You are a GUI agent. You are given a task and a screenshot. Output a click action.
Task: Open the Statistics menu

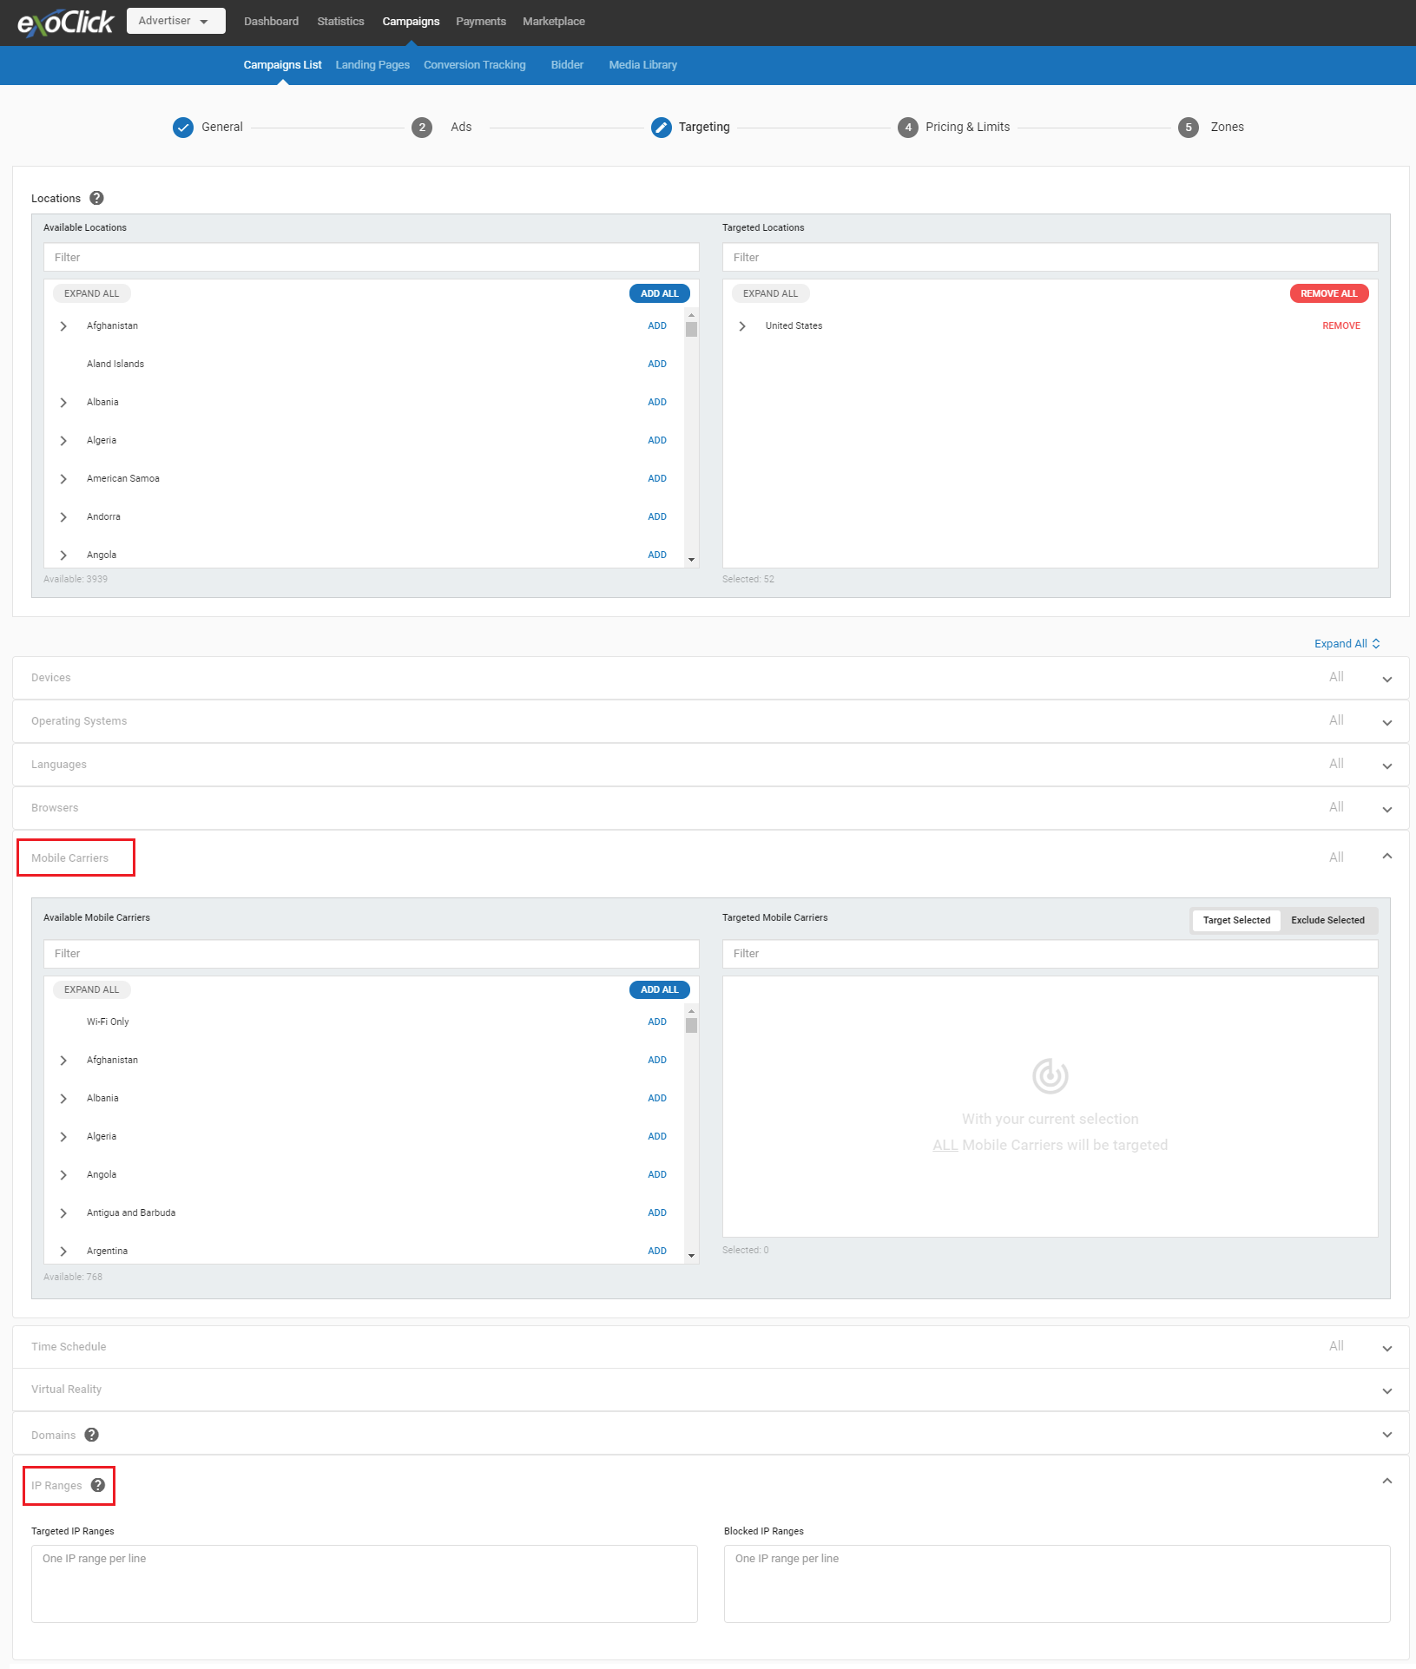click(340, 21)
